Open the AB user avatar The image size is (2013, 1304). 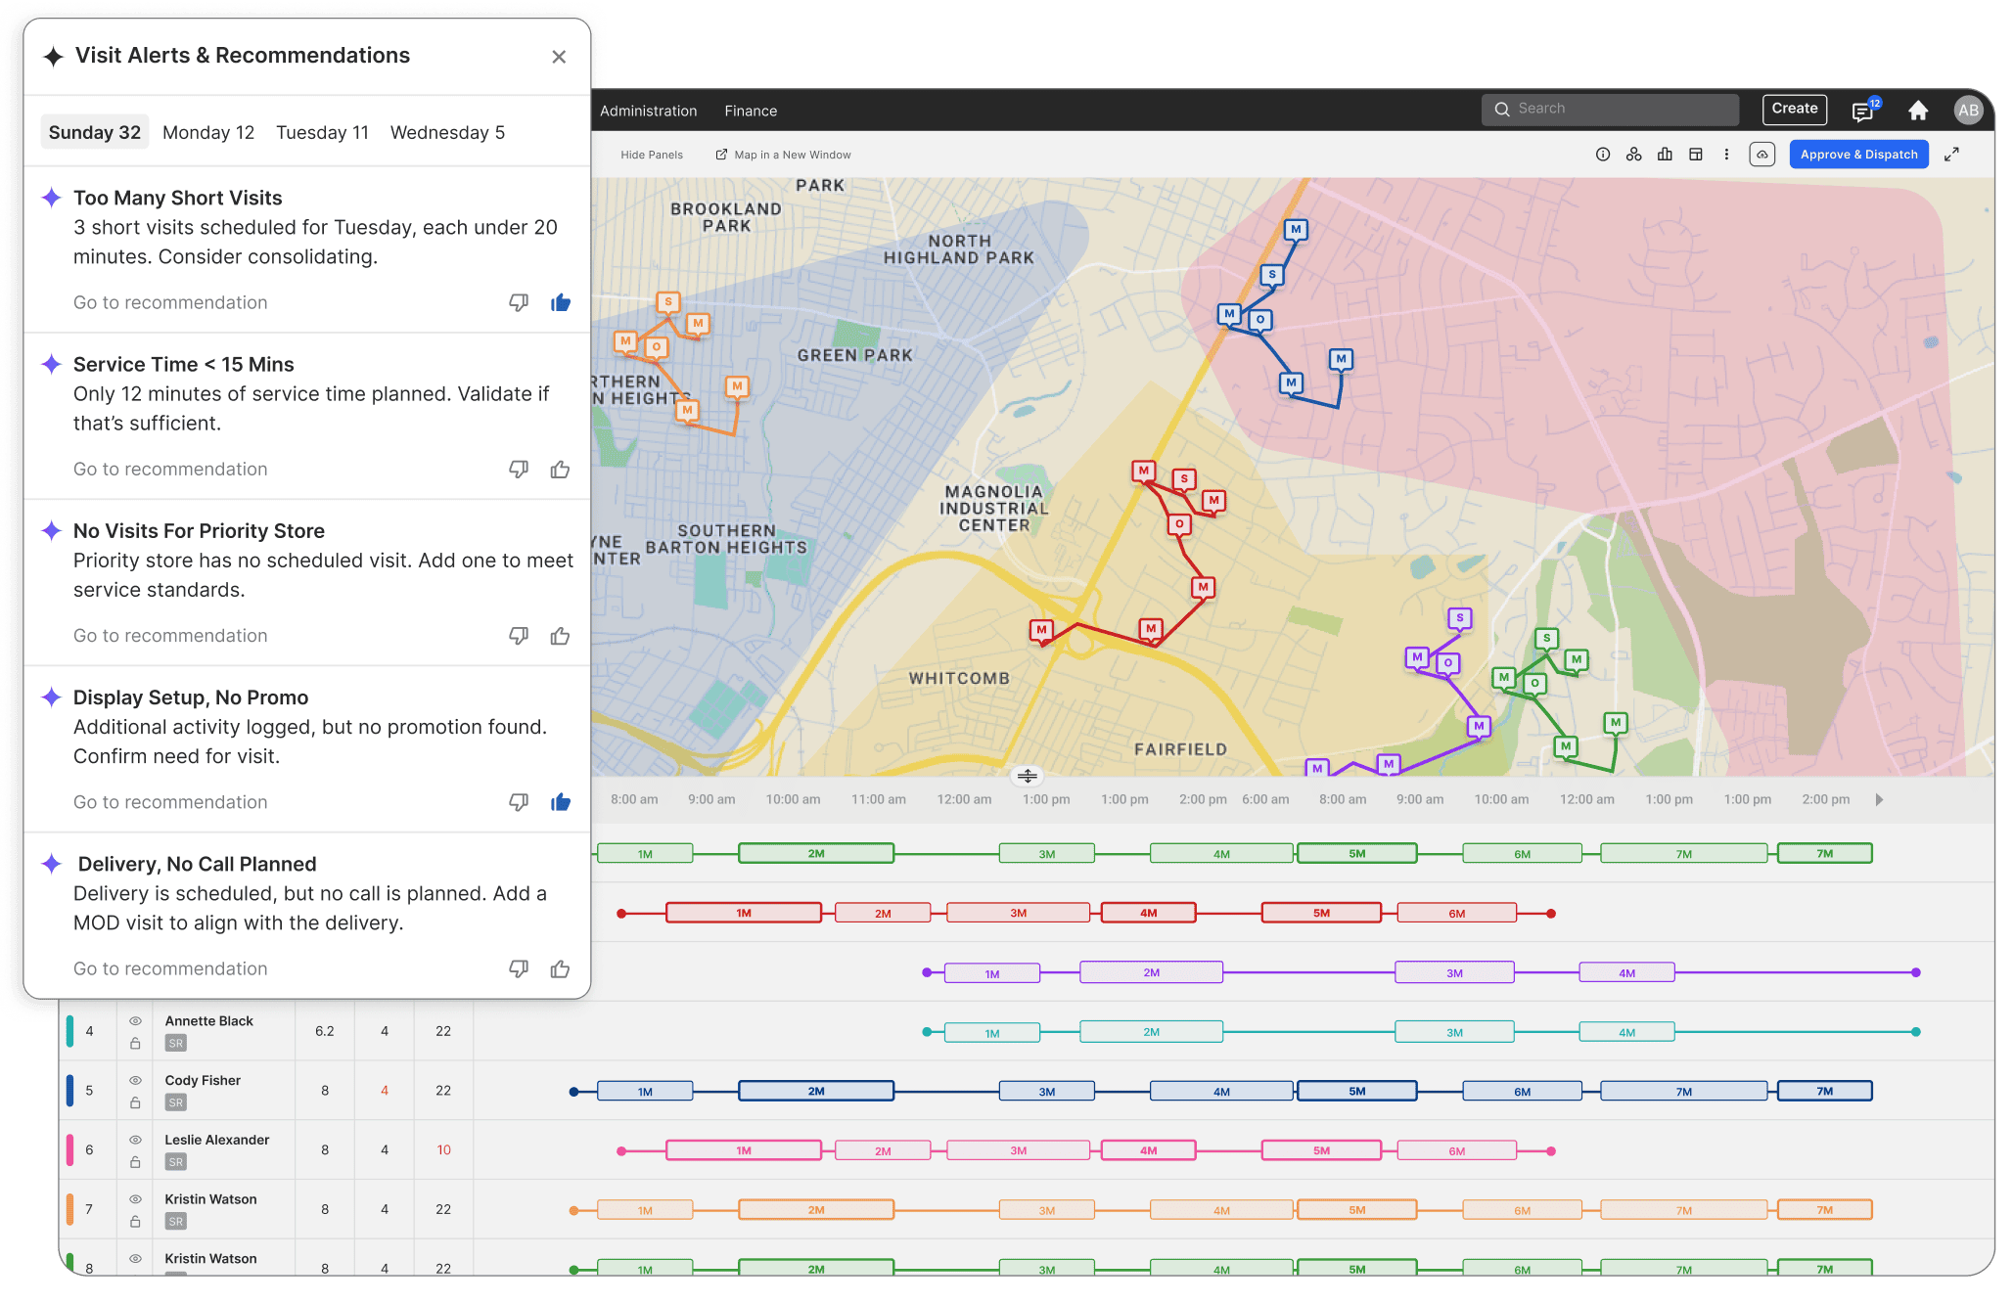tap(1968, 111)
